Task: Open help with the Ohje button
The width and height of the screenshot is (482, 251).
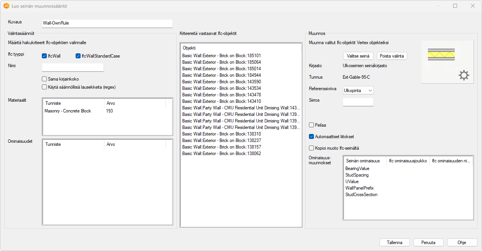Action: [x=462, y=243]
